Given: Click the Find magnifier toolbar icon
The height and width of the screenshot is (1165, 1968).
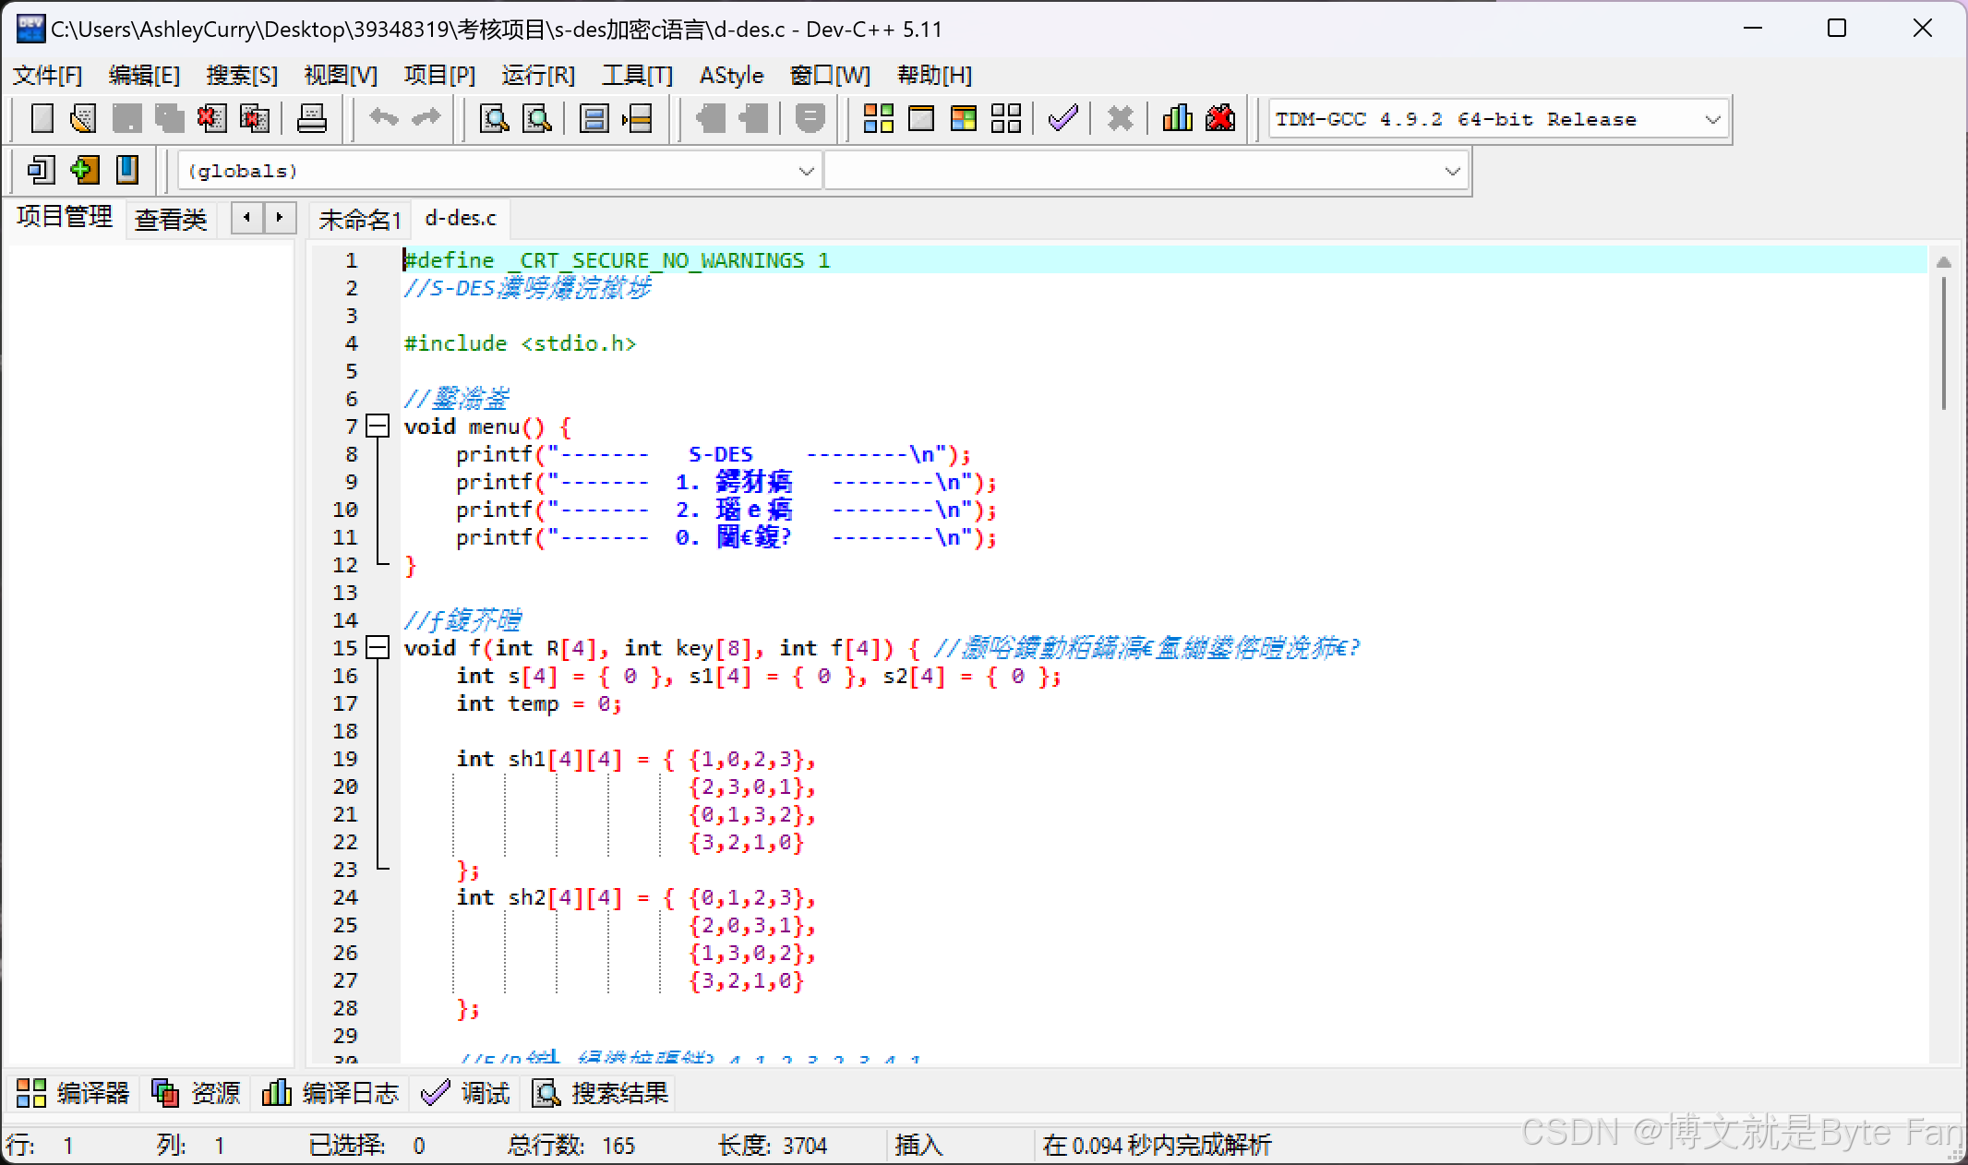Looking at the screenshot, I should pyautogui.click(x=495, y=118).
